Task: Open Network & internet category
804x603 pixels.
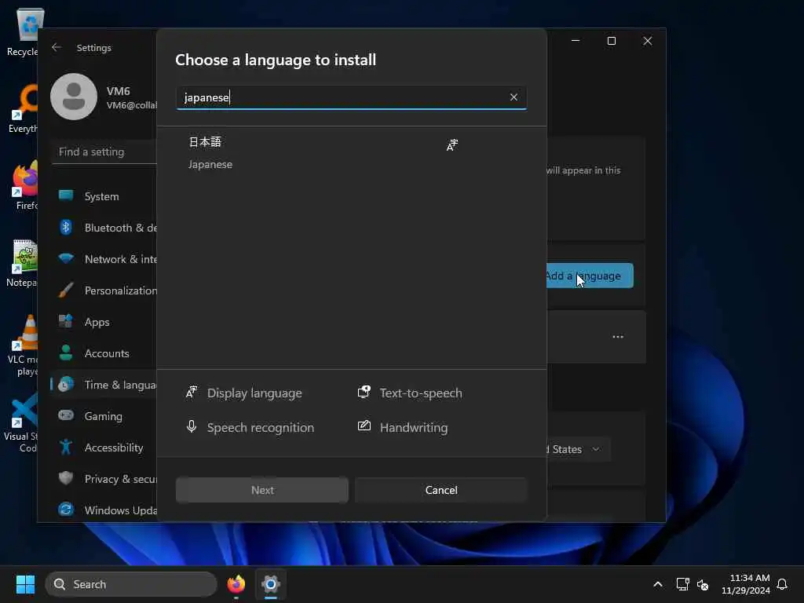Action: [104, 259]
